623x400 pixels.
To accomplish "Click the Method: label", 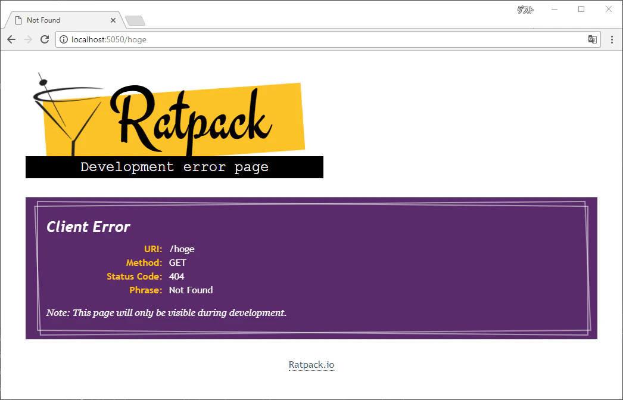I will coord(144,263).
